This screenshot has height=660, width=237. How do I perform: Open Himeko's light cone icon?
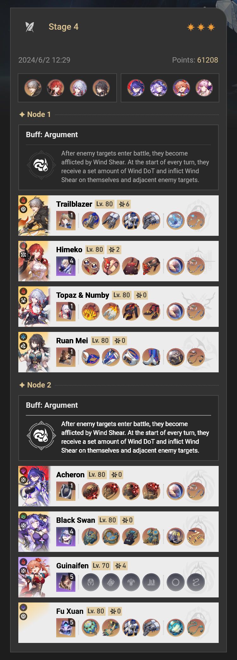pos(66,266)
